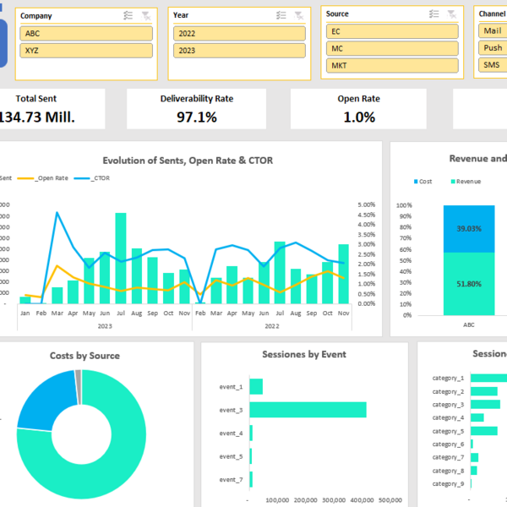Toggle multi-select in the Company slicer
This screenshot has width=507, height=507.
click(128, 15)
